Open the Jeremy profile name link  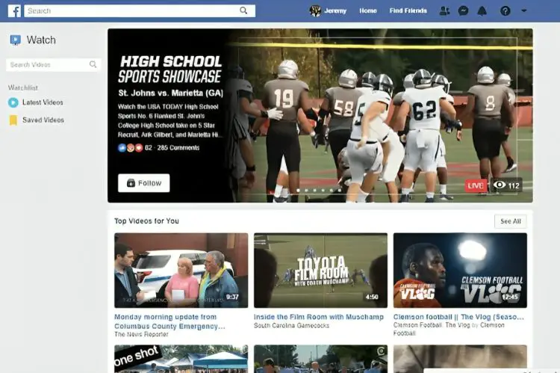pyautogui.click(x=335, y=10)
